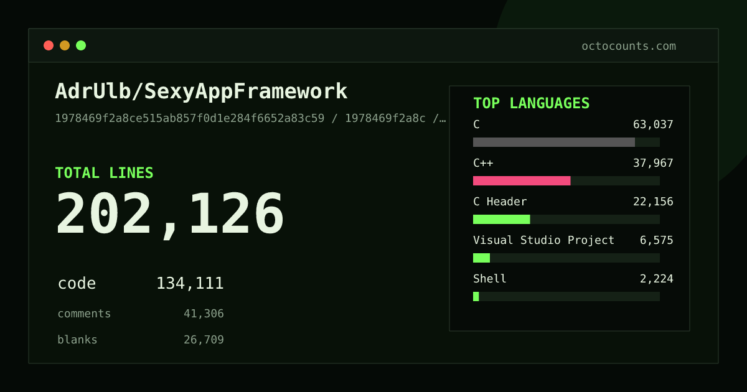Click the blanks row label
The width and height of the screenshot is (747, 392).
77,340
